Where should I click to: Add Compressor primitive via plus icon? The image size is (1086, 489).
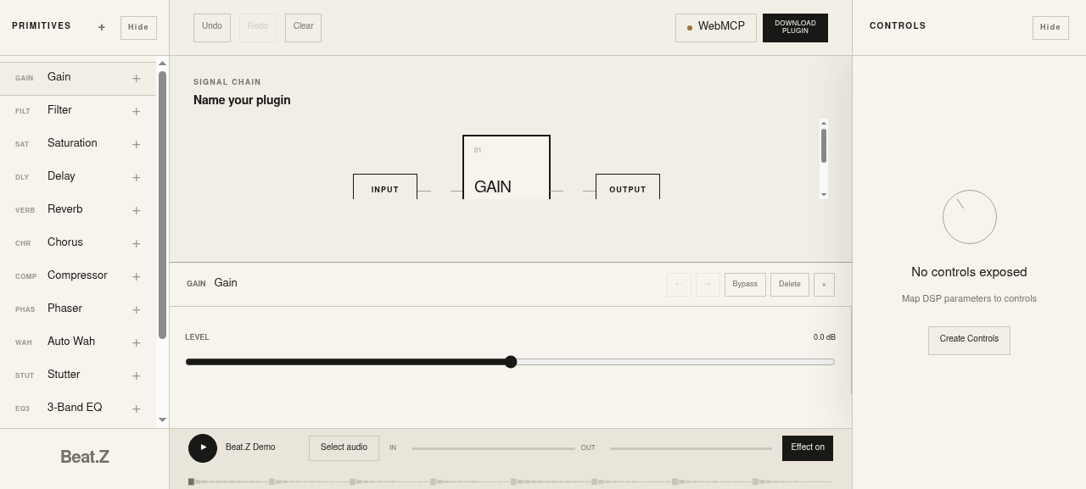136,276
